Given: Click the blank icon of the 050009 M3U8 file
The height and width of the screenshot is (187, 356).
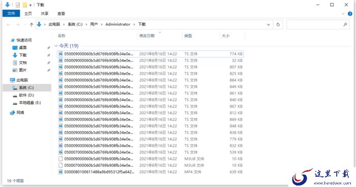Looking at the screenshot, I should 61,159.
